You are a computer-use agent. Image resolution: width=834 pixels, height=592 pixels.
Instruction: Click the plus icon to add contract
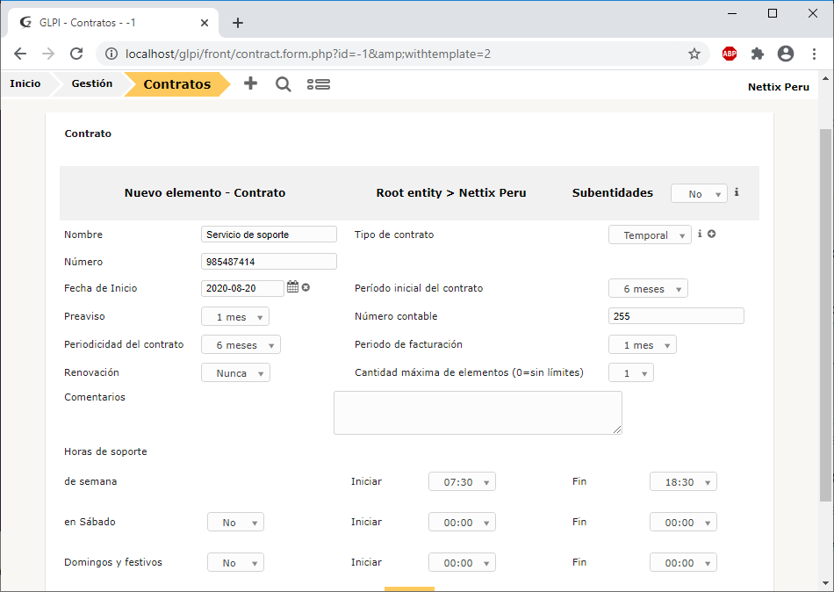250,83
